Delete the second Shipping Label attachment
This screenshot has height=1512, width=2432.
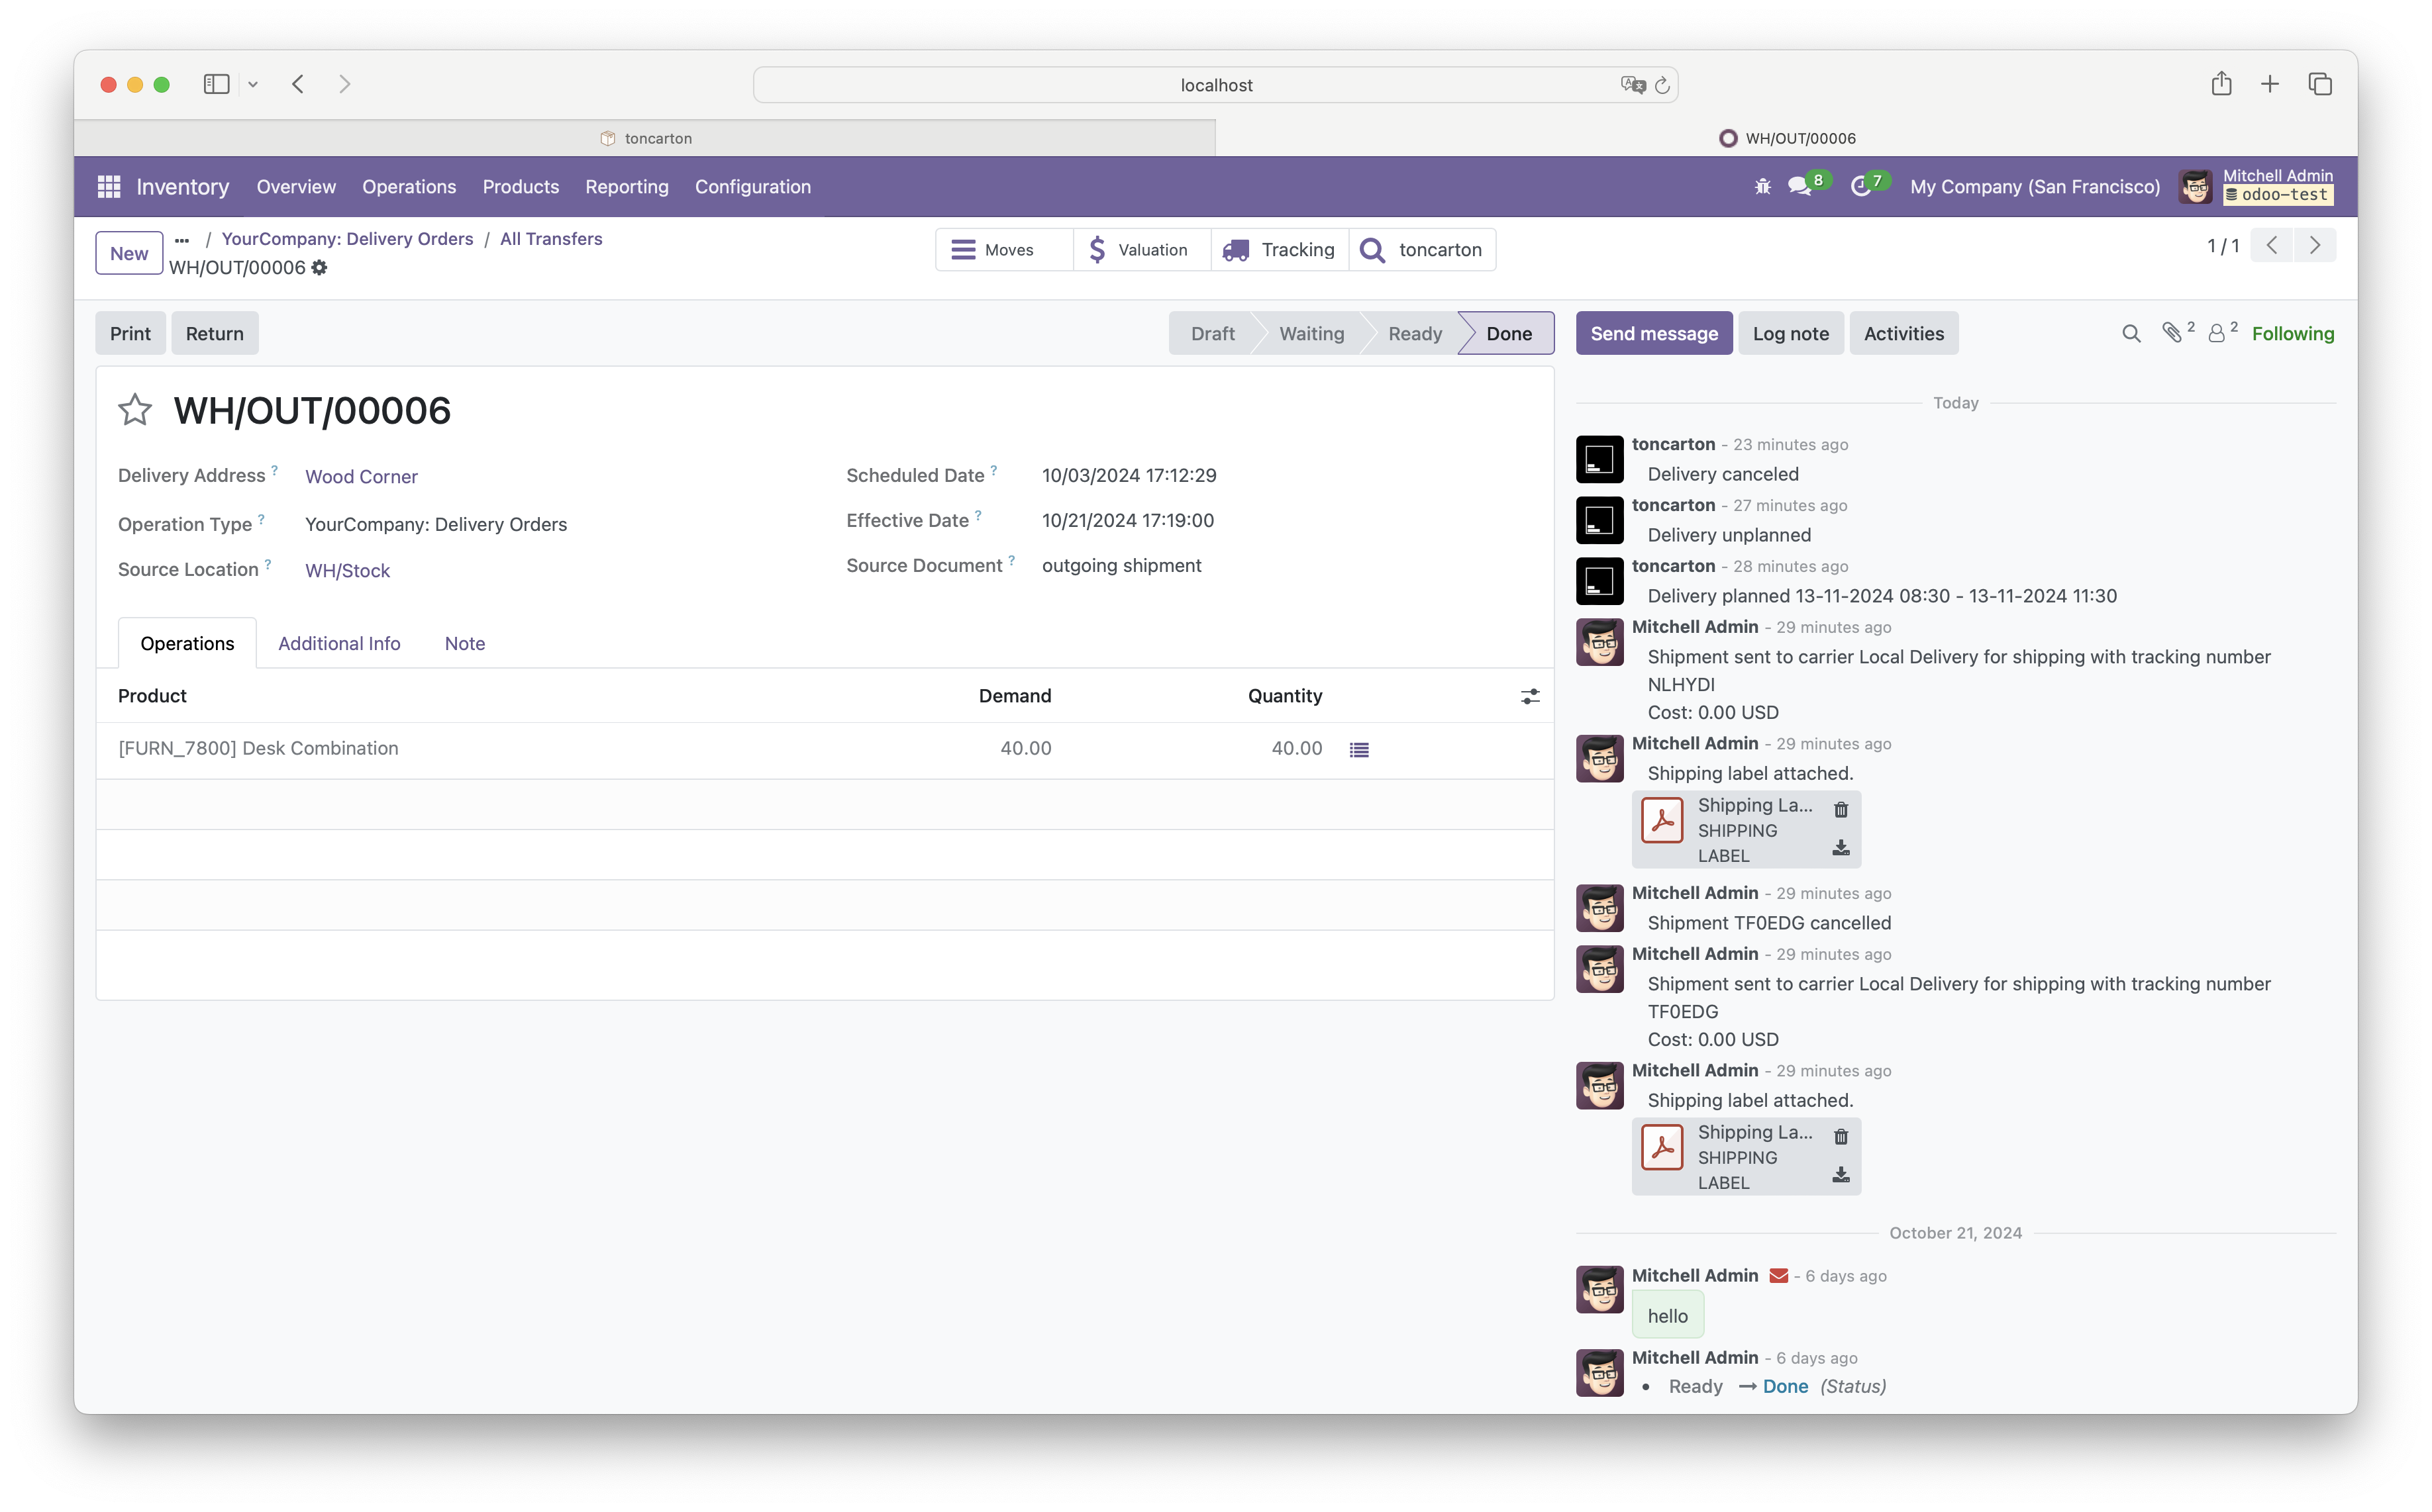[1841, 1136]
